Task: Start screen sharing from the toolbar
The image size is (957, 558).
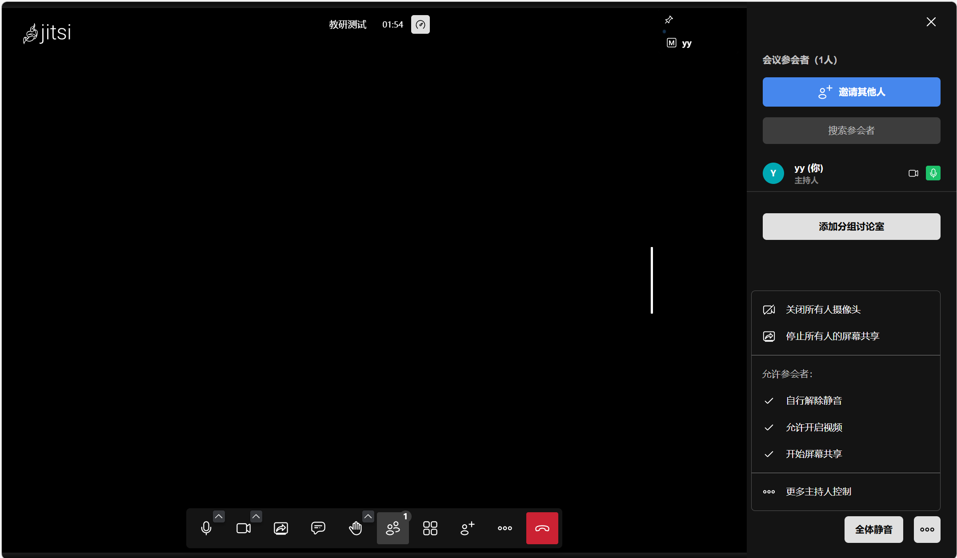Action: (x=281, y=528)
